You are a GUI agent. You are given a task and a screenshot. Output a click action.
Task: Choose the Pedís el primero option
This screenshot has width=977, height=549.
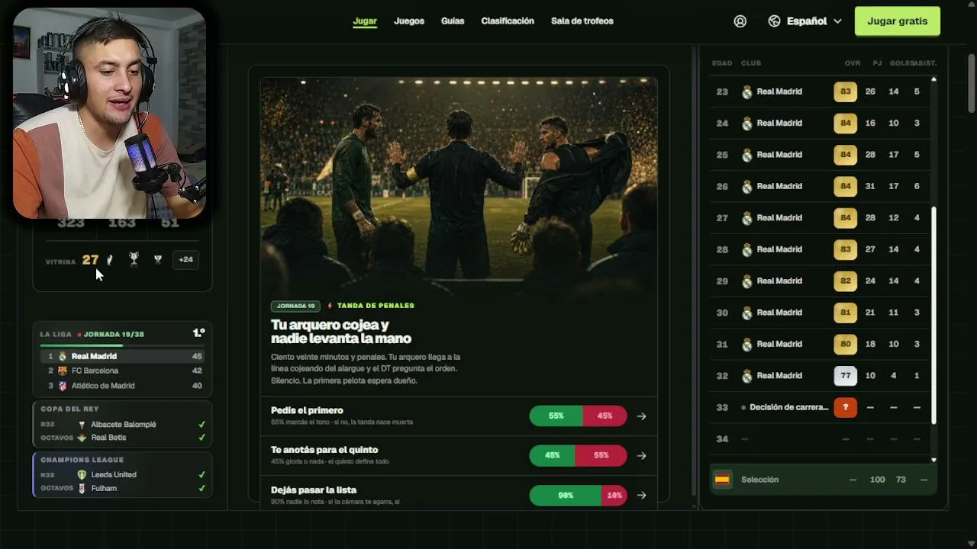point(459,416)
